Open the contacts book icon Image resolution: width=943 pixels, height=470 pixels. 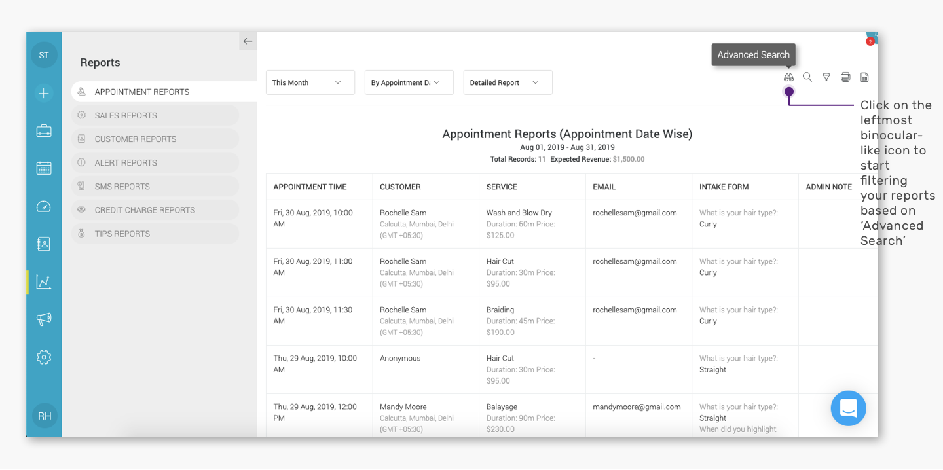pyautogui.click(x=44, y=244)
